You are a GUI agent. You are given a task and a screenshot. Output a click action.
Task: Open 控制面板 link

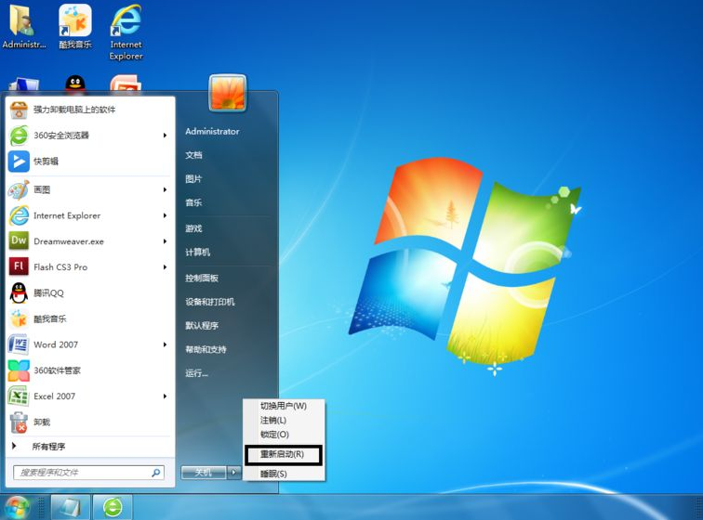point(202,278)
